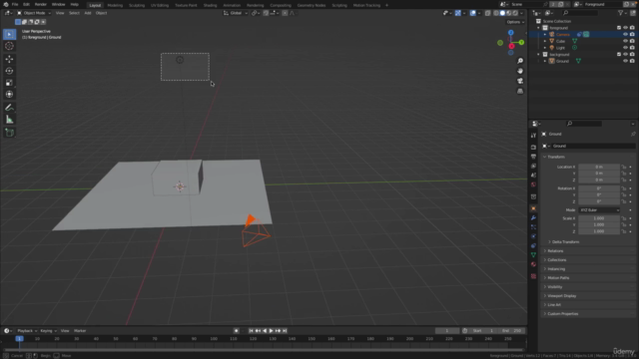Hide the Ground in the outliner
This screenshot has width=639, height=359.
coord(625,61)
